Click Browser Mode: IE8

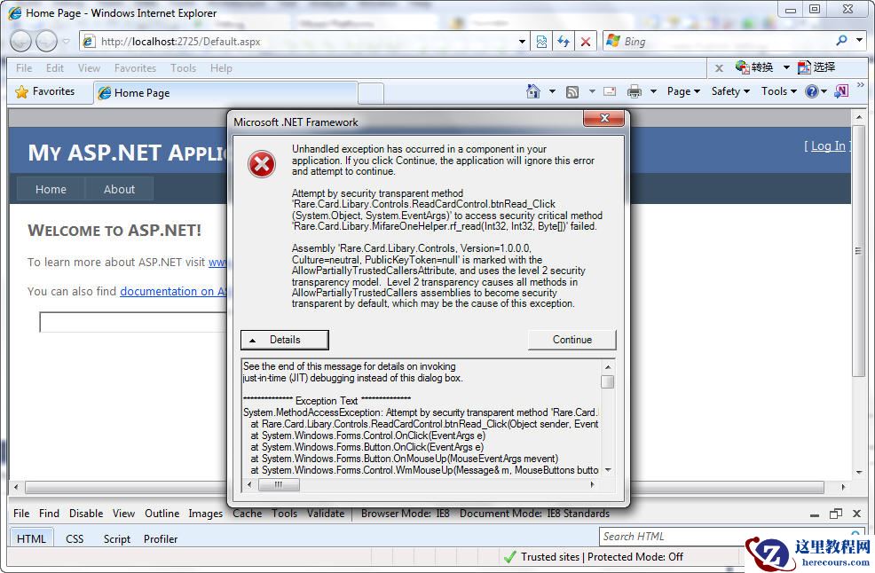[x=406, y=514]
